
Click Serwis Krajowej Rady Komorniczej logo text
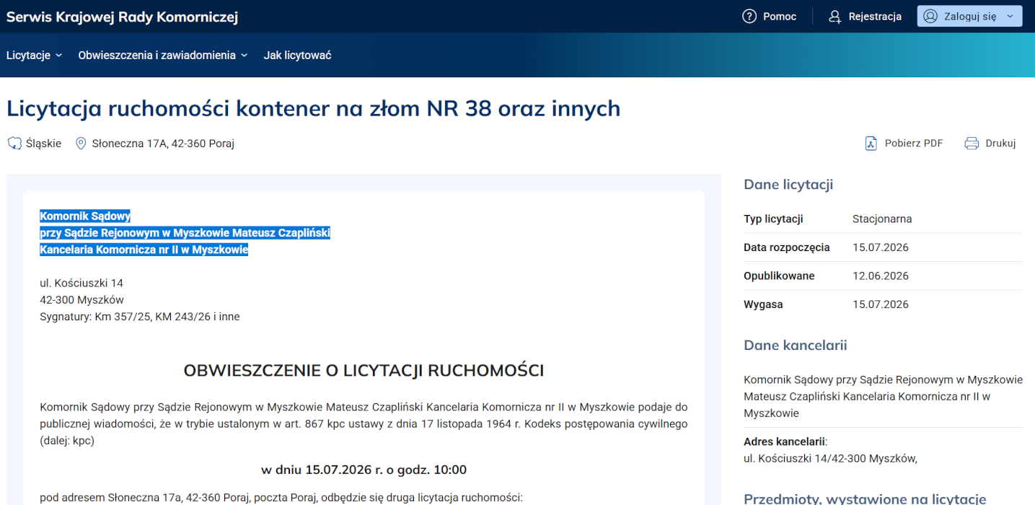click(x=122, y=17)
